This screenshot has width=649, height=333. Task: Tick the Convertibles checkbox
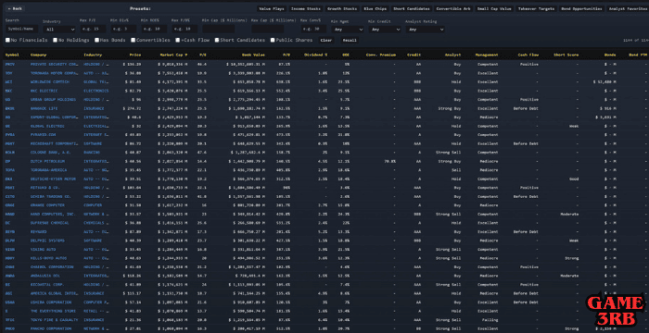134,40
